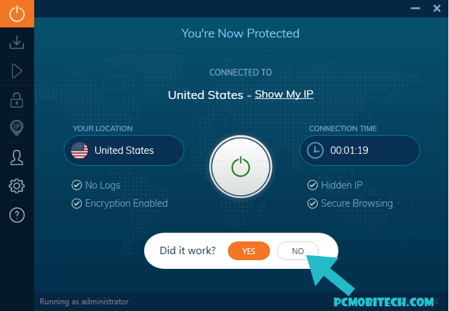This screenshot has height=311, width=449.
Task: Select the dedicated IP pin icon
Action: point(17,128)
